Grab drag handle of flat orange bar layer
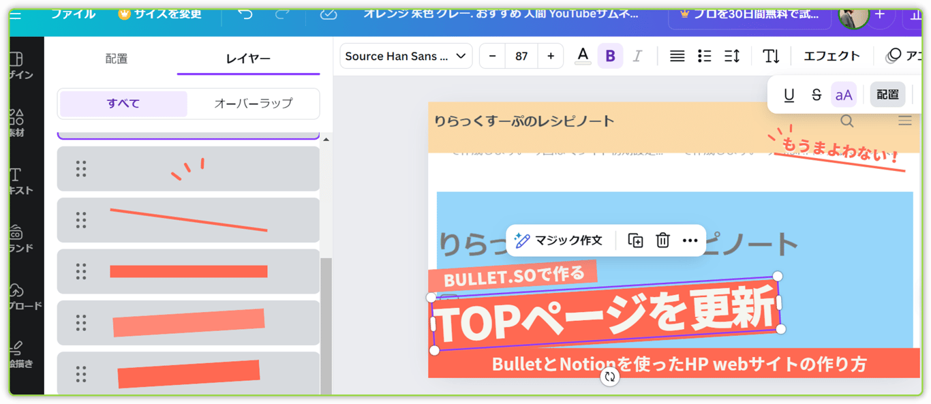 pyautogui.click(x=81, y=271)
